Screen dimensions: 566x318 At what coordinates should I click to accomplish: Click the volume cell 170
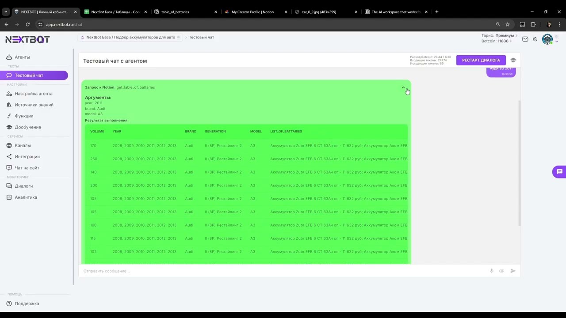pyautogui.click(x=93, y=146)
